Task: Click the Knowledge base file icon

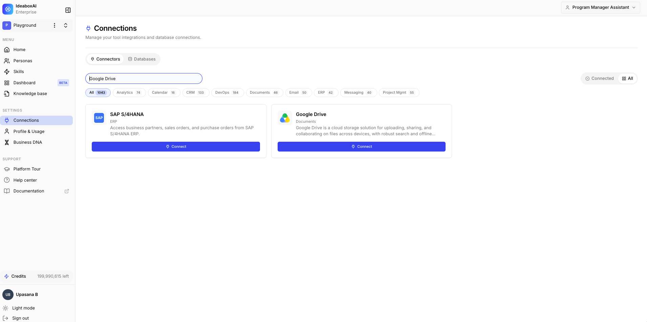Action: click(7, 94)
